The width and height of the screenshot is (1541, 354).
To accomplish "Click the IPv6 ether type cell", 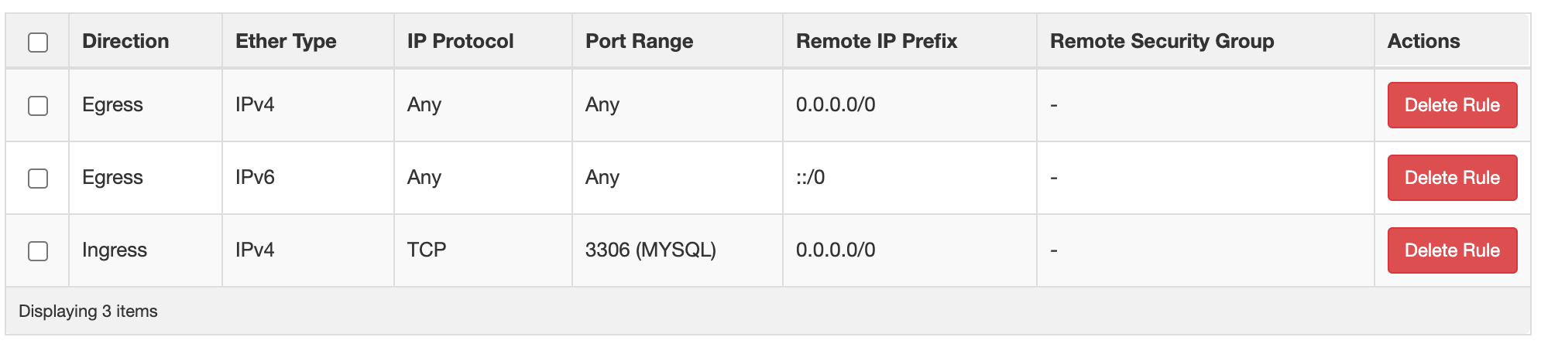I will pos(255,178).
